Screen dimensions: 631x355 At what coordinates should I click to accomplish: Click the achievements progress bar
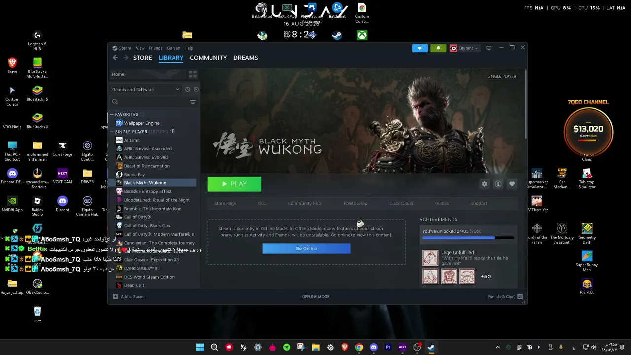pos(468,238)
